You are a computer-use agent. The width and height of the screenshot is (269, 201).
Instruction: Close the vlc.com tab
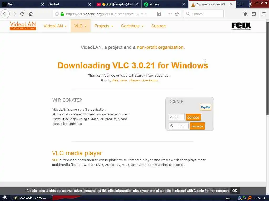pyautogui.click(x=184, y=4)
